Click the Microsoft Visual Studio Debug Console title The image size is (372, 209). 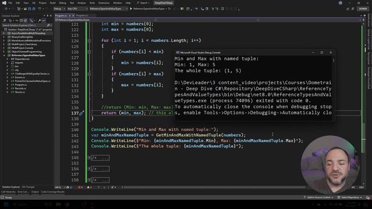coord(200,53)
